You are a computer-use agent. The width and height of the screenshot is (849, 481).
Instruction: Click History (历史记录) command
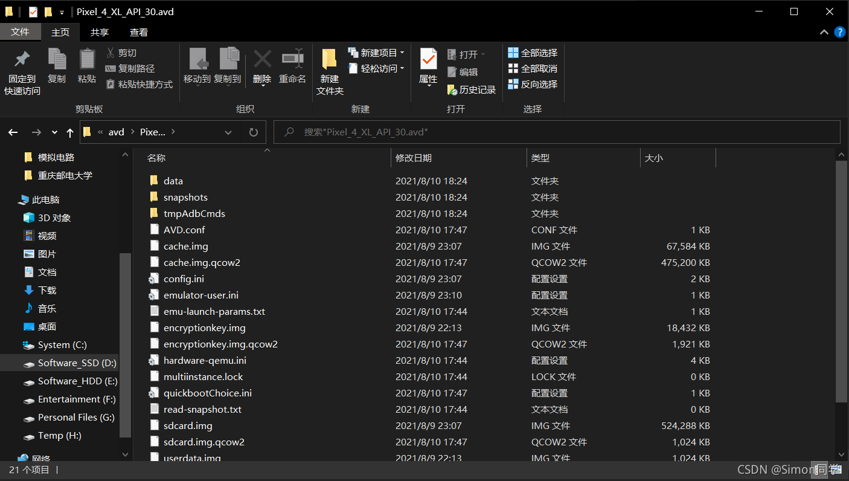[472, 90]
